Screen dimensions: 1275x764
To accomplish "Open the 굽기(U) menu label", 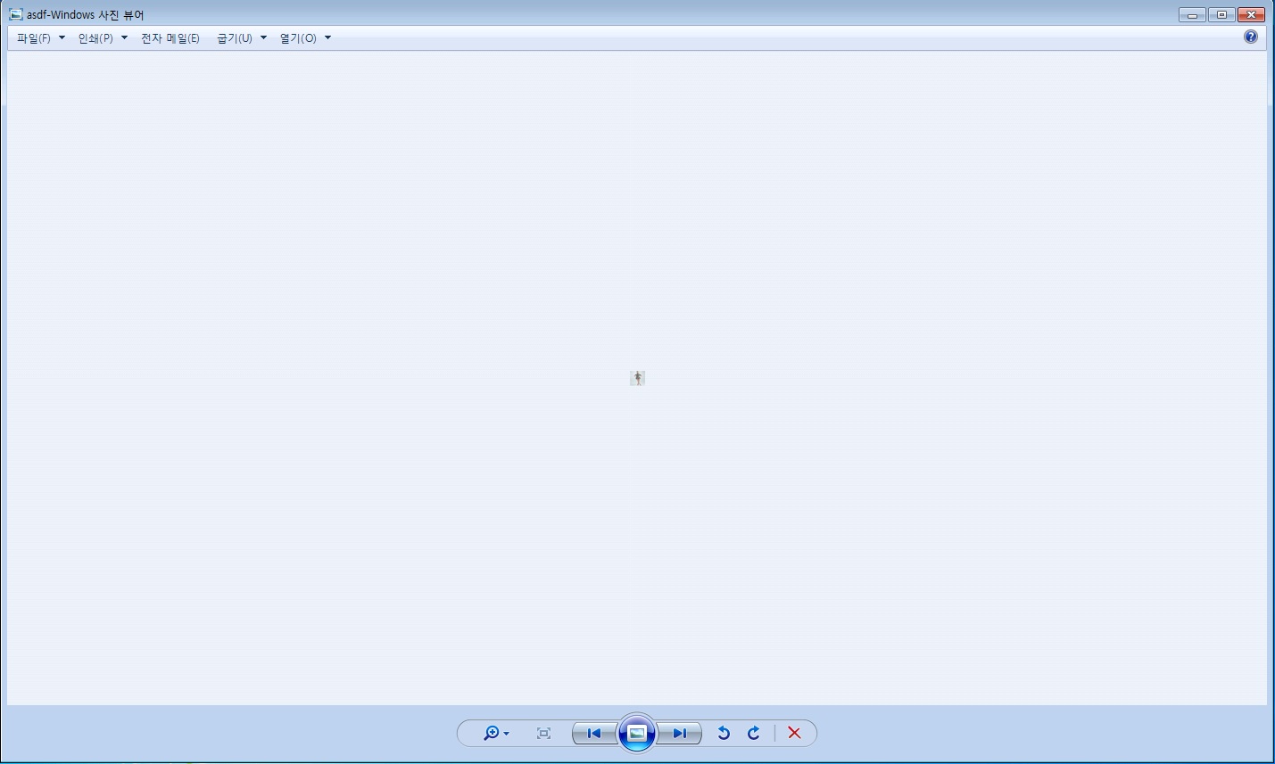I will pyautogui.click(x=235, y=38).
